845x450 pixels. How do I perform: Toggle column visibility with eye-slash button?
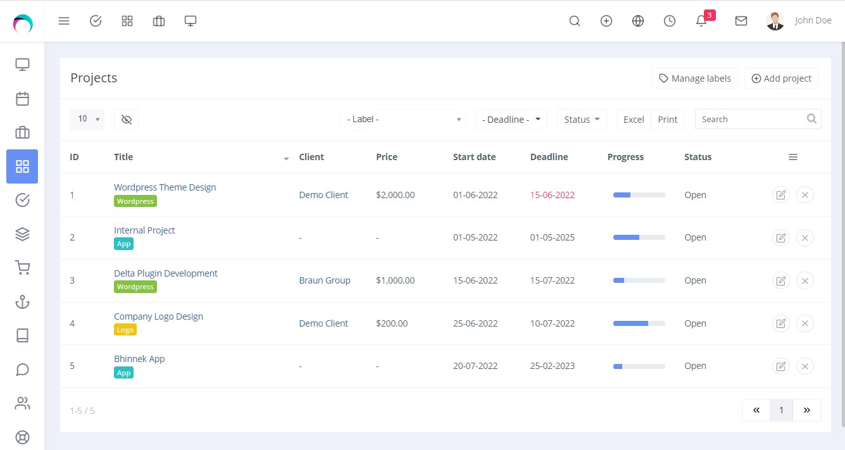[126, 120]
